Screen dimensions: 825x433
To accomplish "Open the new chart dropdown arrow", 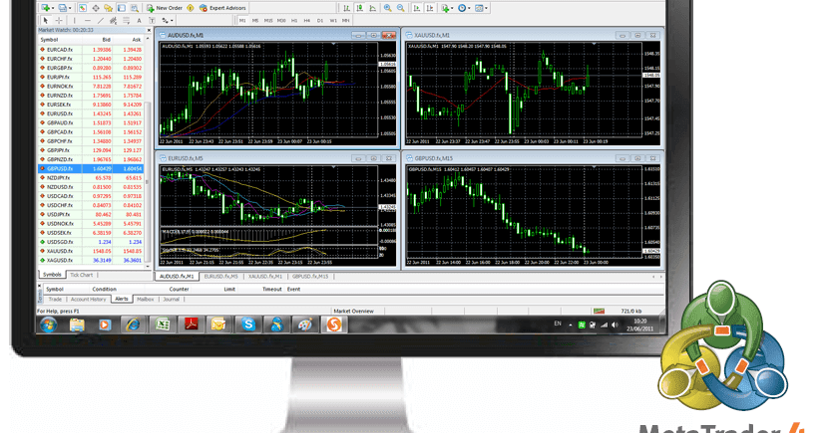I will (53, 8).
